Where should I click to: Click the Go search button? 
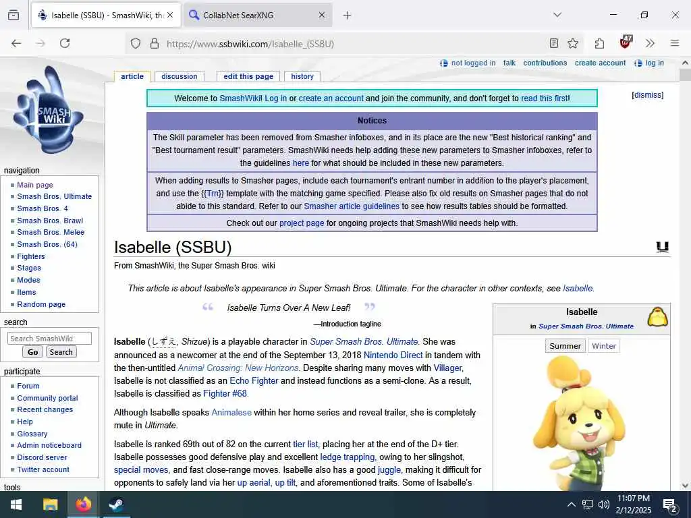click(32, 352)
